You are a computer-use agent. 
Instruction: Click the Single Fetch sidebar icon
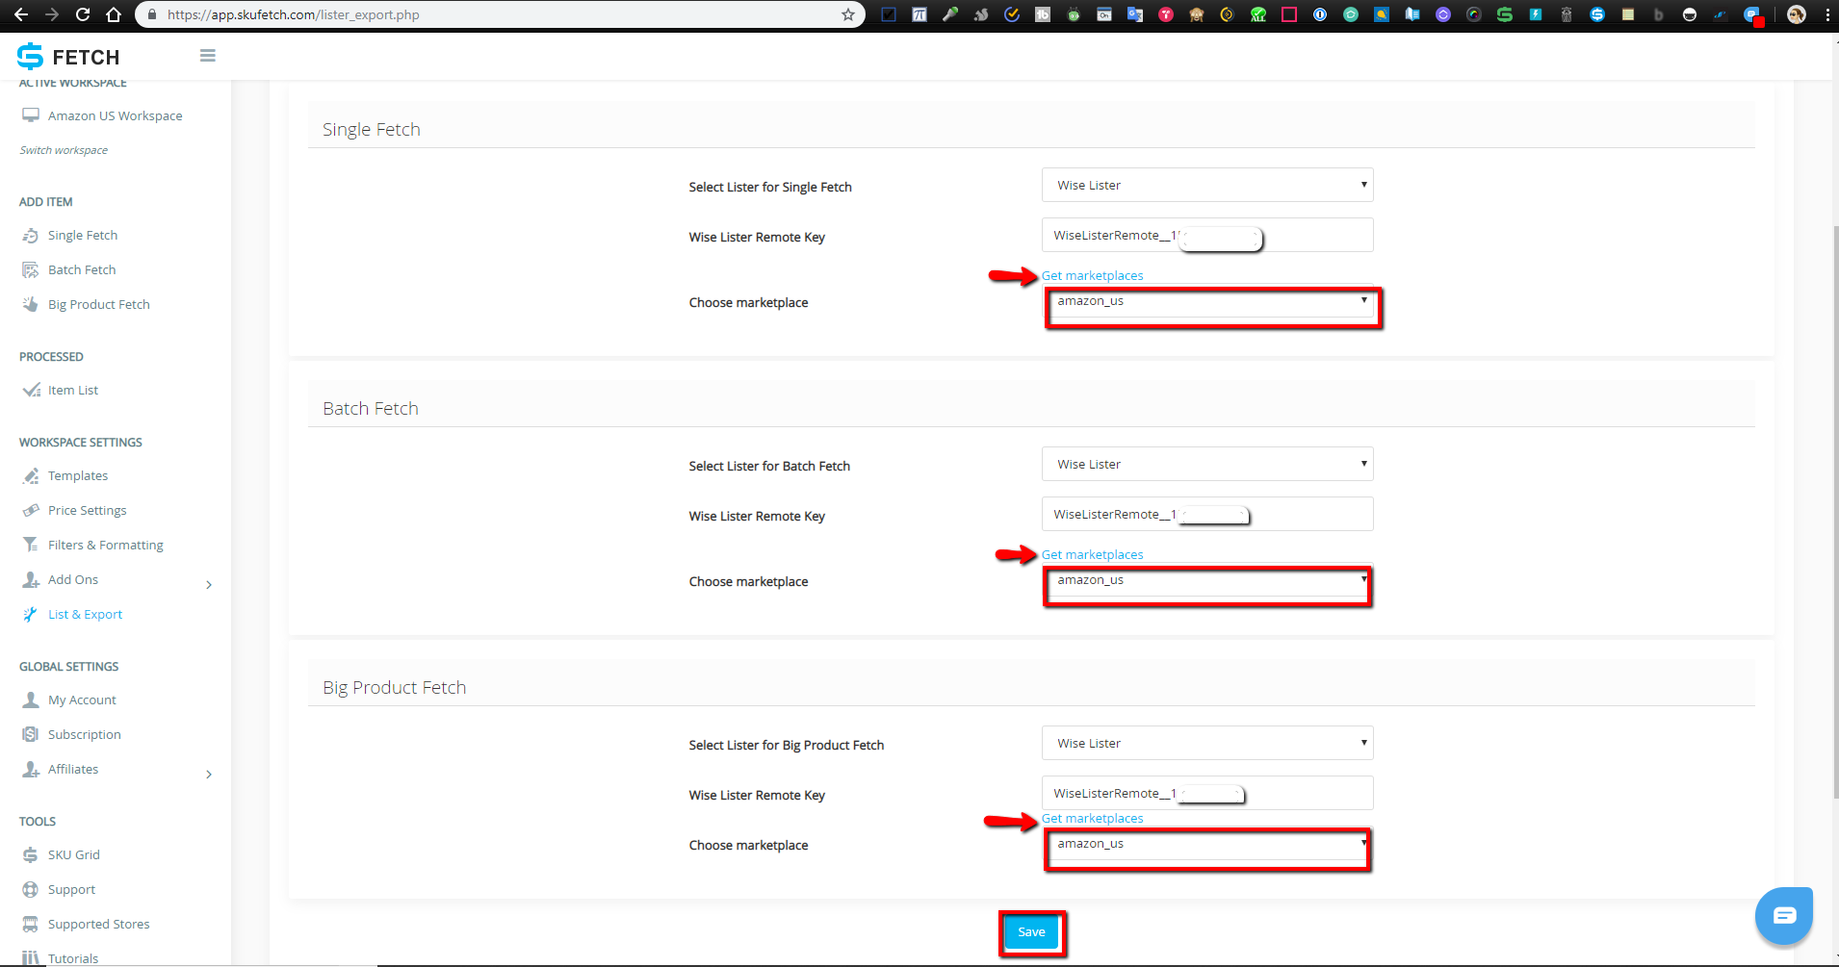click(31, 236)
